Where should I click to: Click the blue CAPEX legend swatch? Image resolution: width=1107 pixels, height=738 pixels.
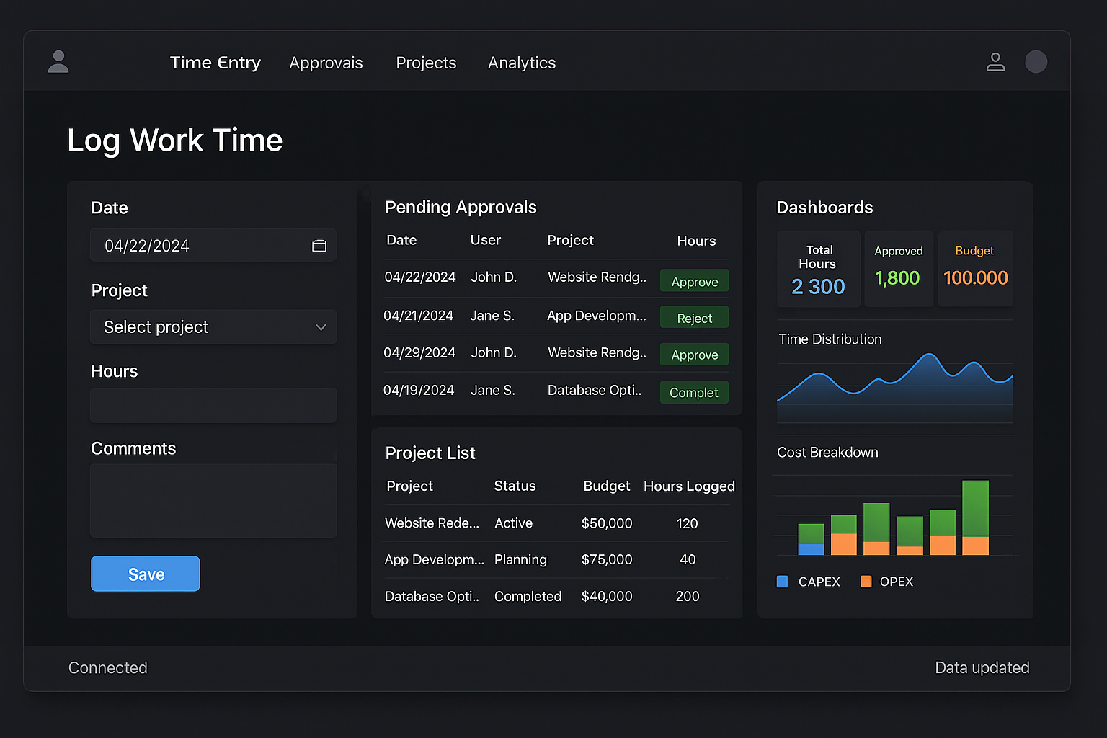click(x=782, y=582)
